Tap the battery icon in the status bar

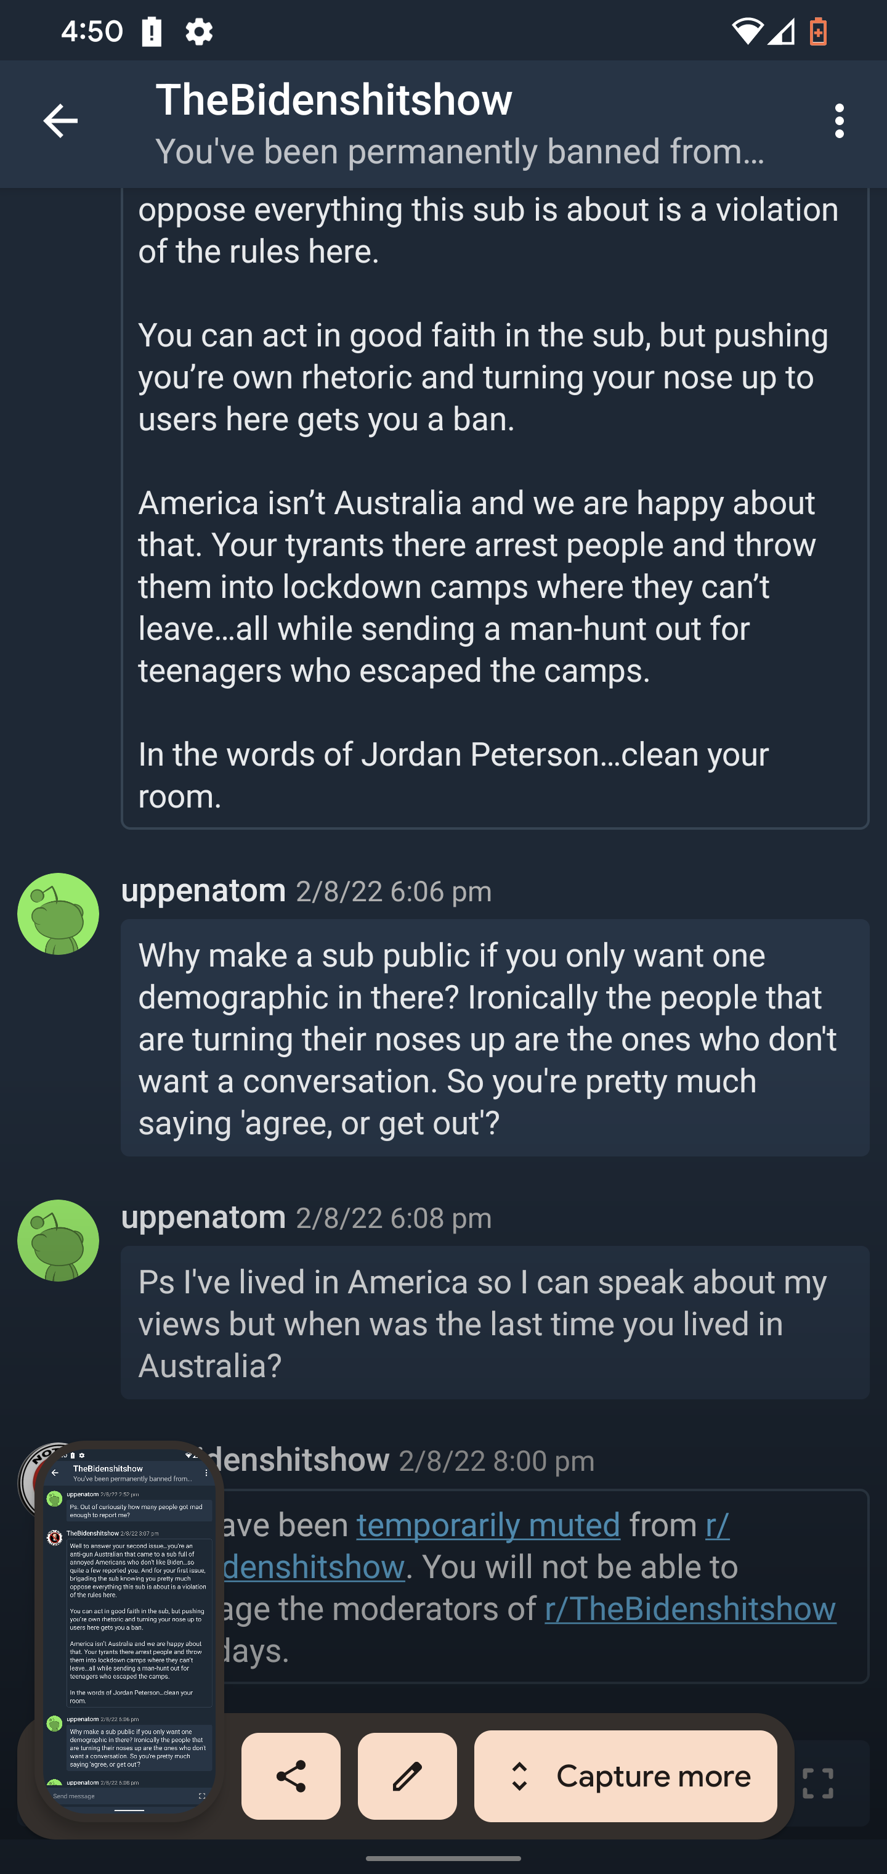pyautogui.click(x=818, y=32)
